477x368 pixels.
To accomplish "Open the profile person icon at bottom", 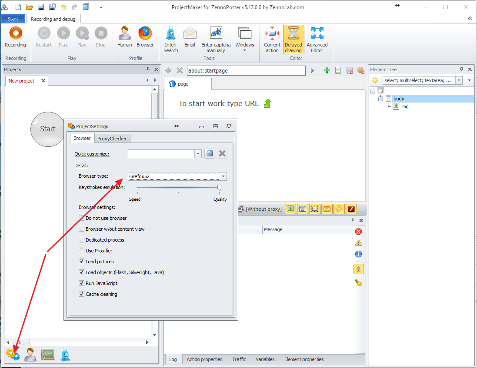I will (30, 355).
